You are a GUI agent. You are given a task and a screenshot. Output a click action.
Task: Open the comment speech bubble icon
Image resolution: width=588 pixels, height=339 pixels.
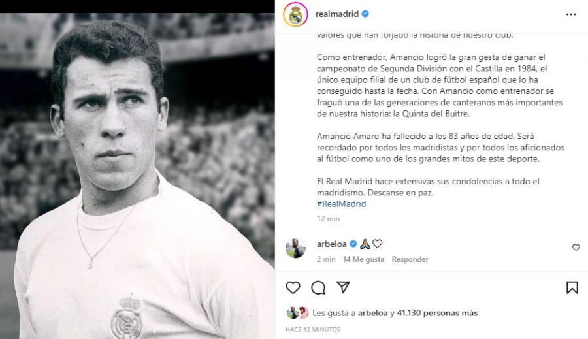point(318,287)
